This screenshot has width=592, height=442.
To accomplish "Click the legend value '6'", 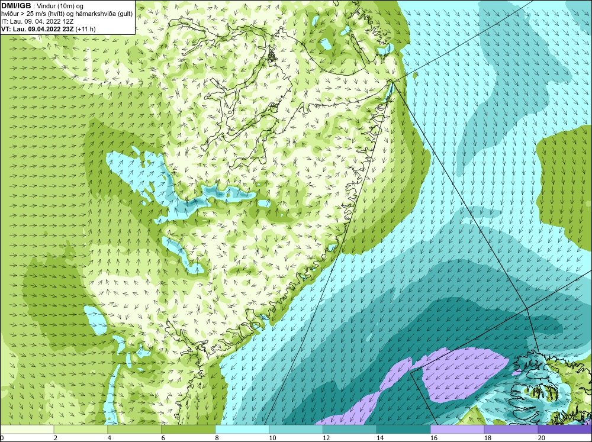I will [x=163, y=438].
